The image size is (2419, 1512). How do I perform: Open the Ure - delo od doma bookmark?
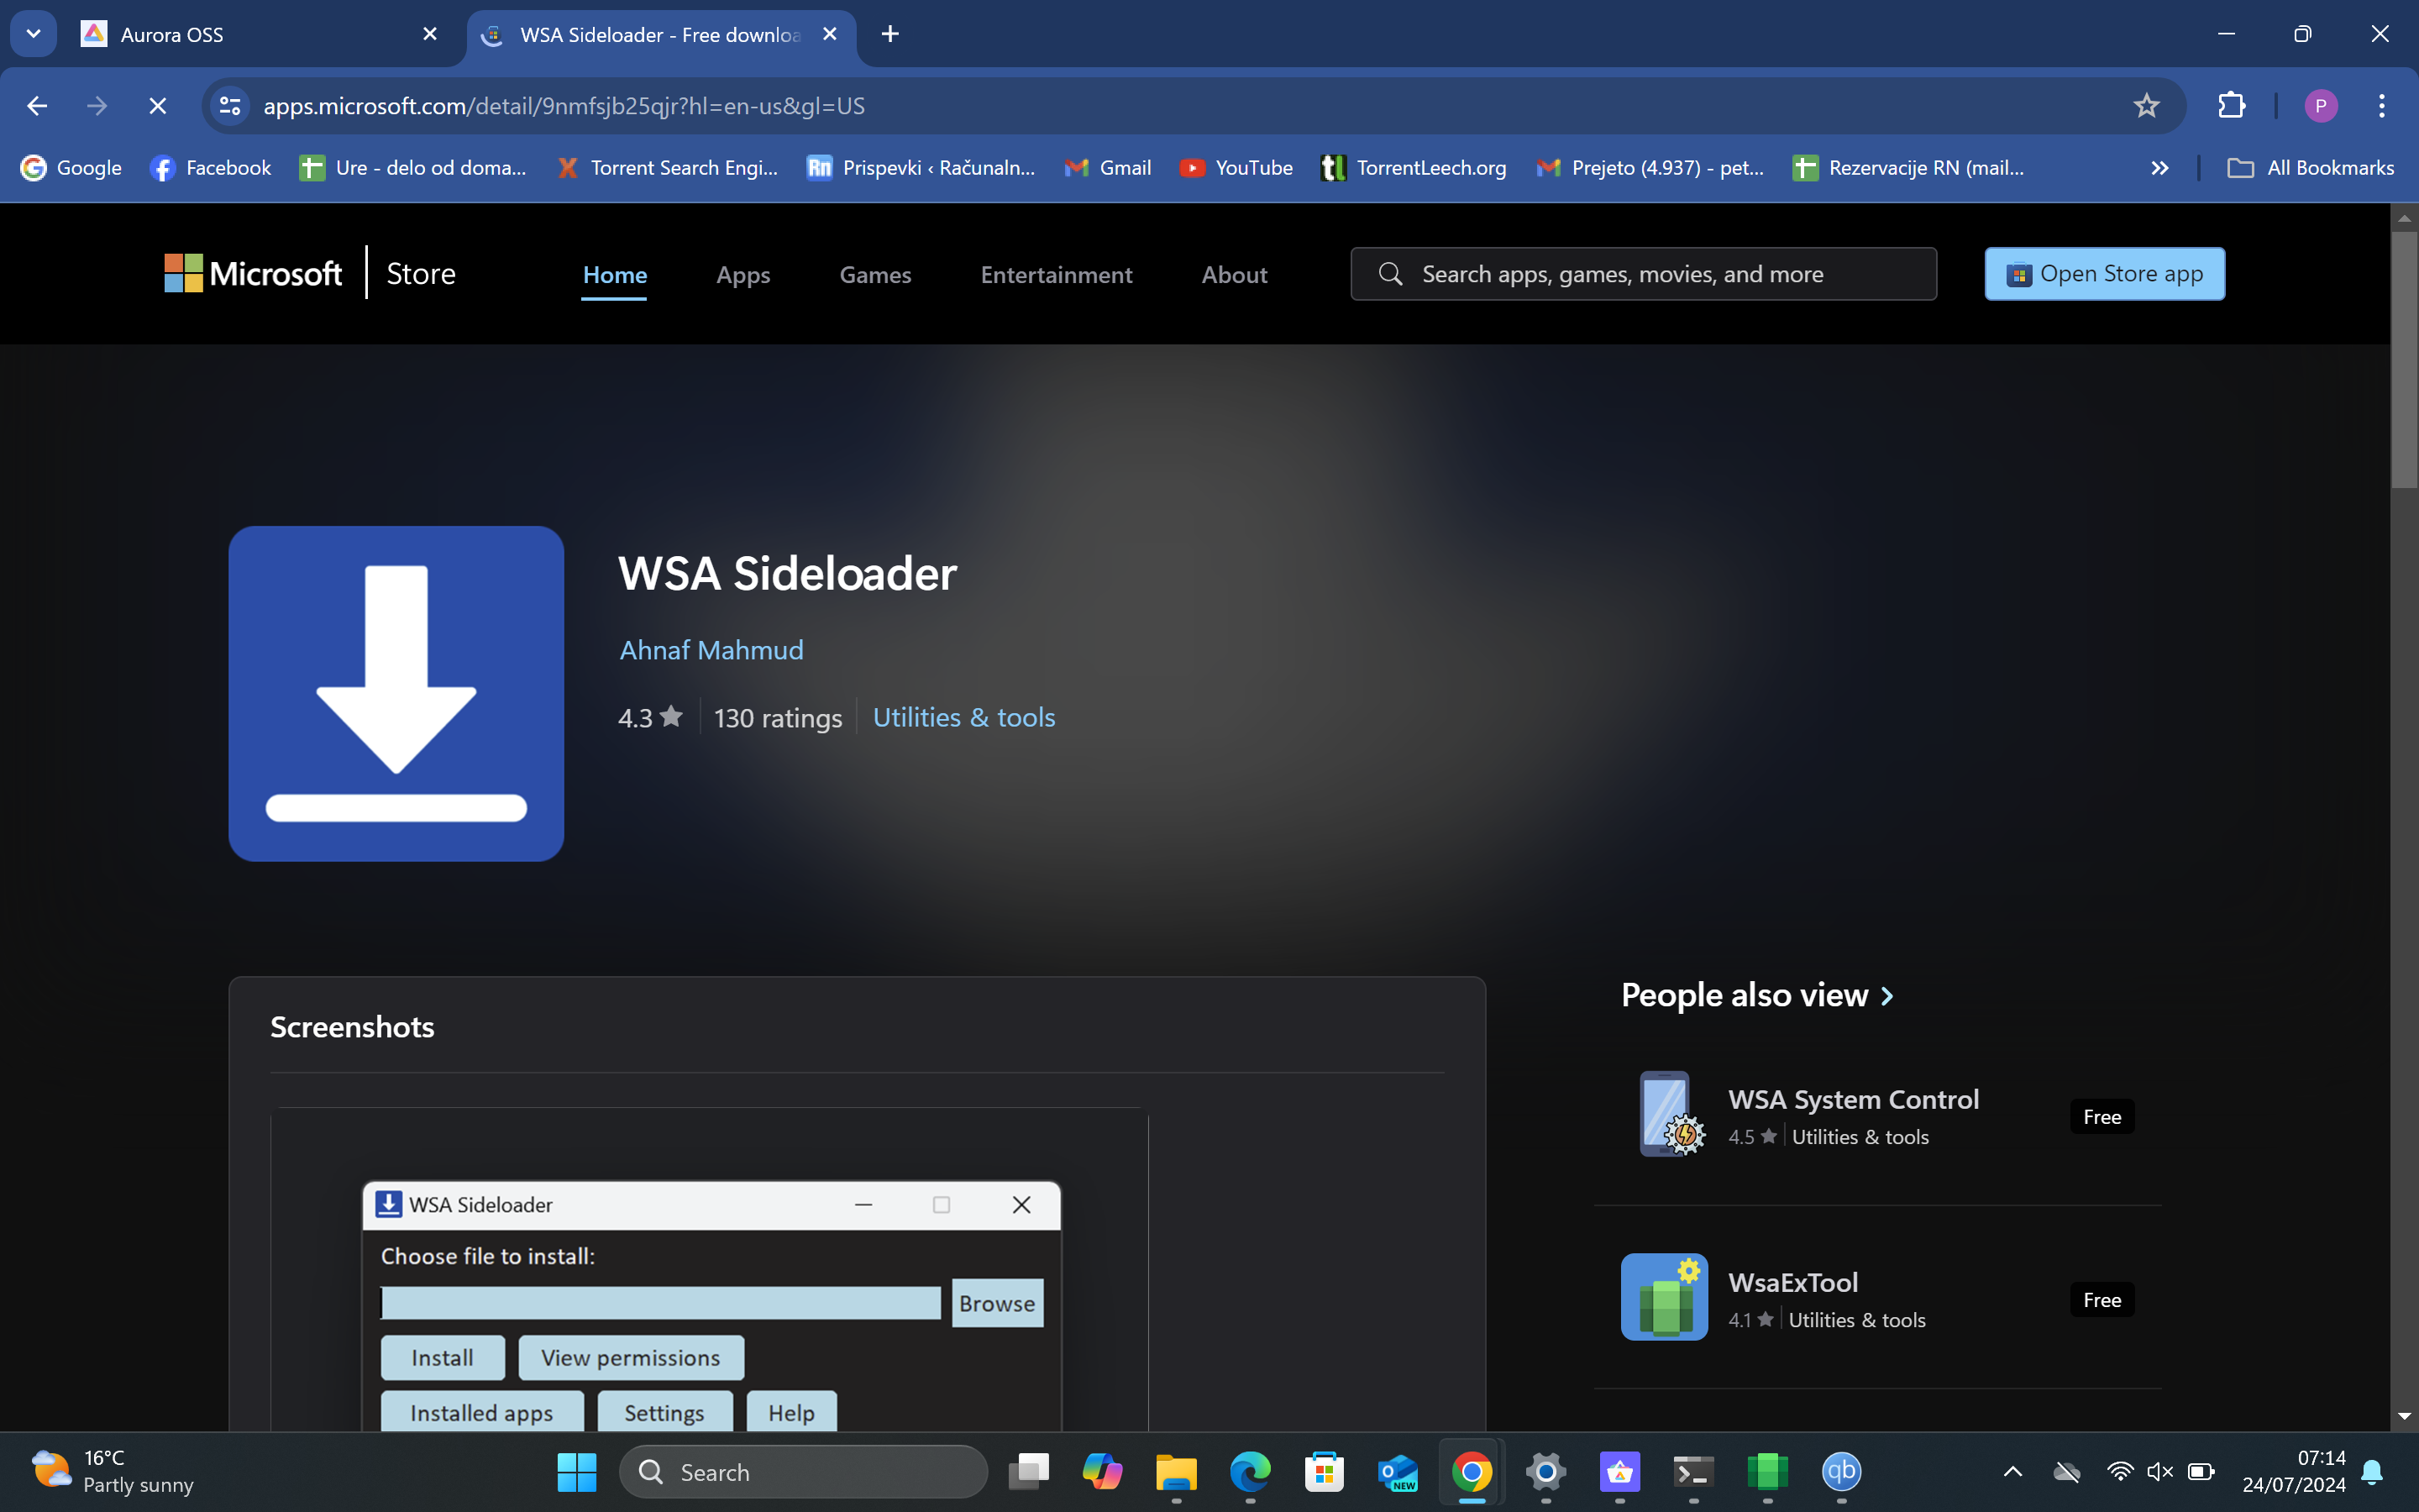click(x=413, y=168)
